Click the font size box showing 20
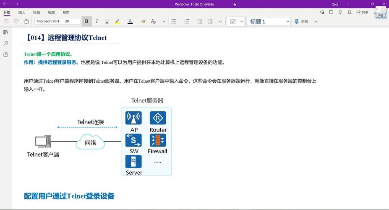Image resolution: width=389 pixels, height=210 pixels. [71, 21]
